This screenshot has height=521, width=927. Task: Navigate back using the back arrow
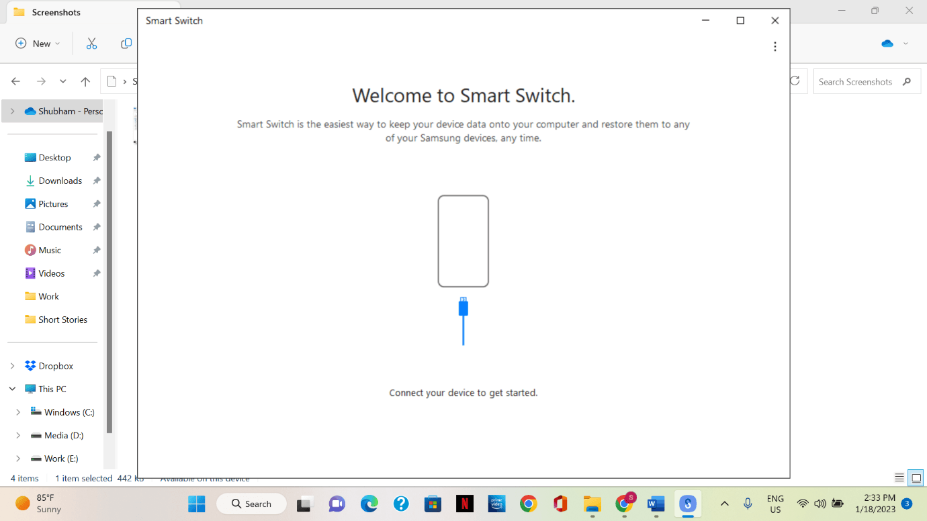tap(16, 82)
